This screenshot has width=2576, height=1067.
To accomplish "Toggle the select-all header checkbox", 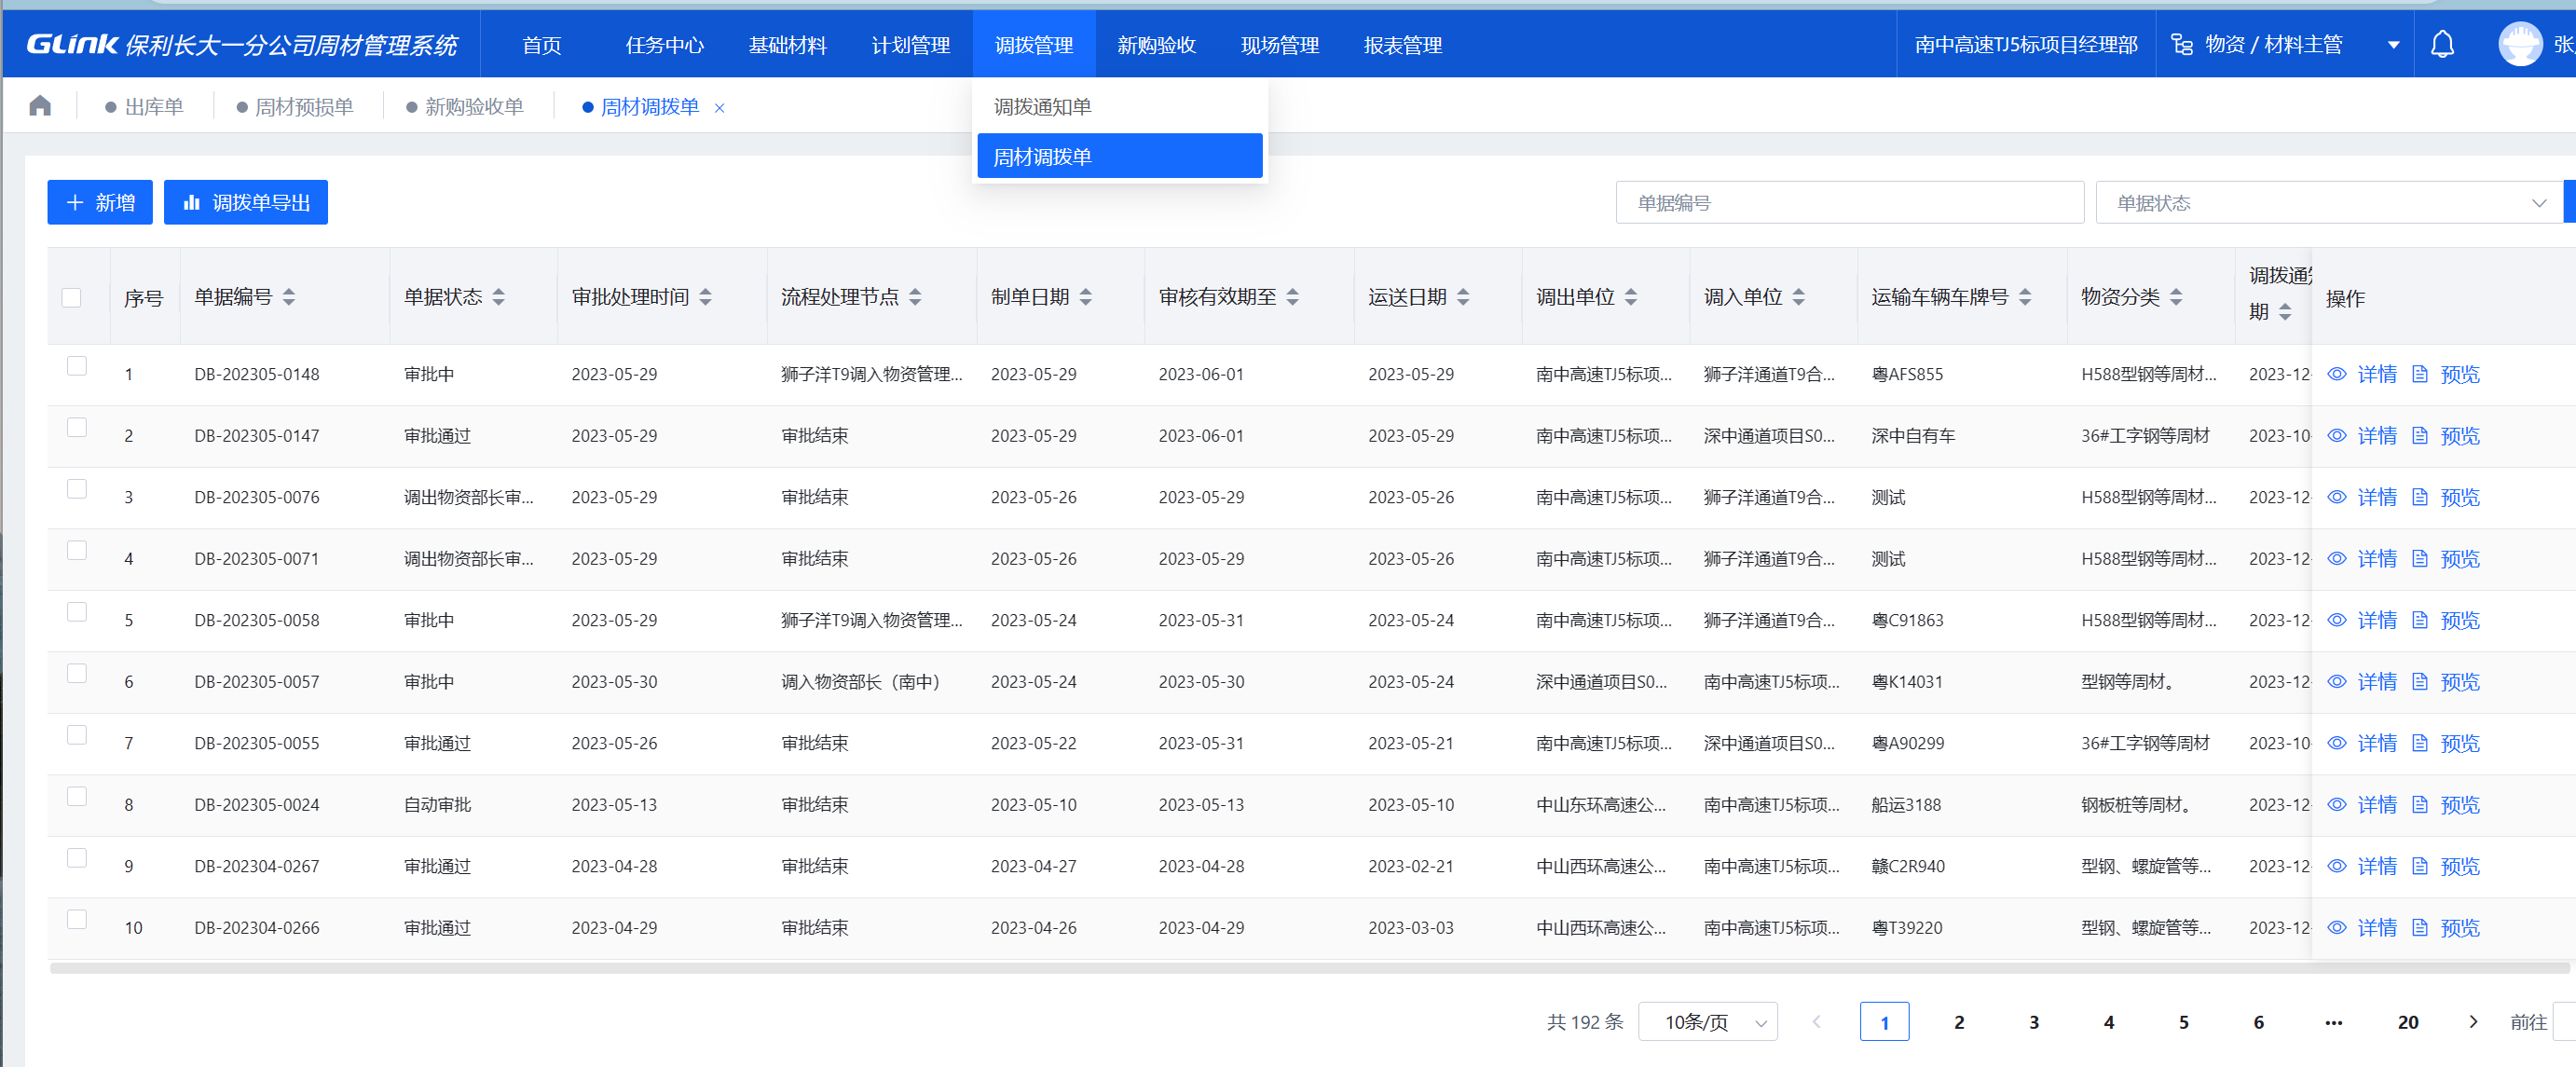I will tap(71, 297).
